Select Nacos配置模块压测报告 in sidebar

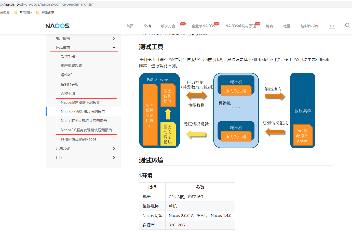tap(80, 102)
